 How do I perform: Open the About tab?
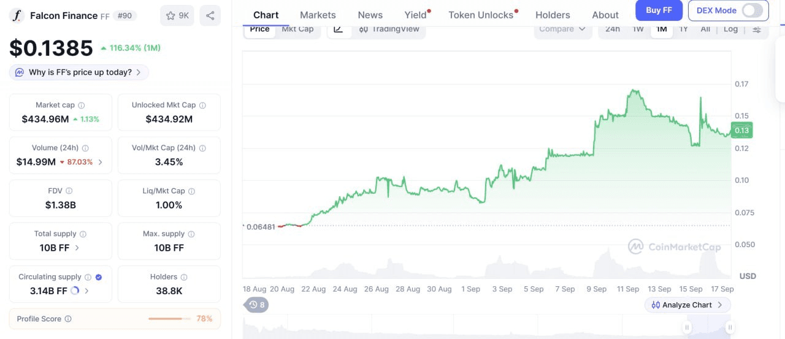pyautogui.click(x=605, y=15)
